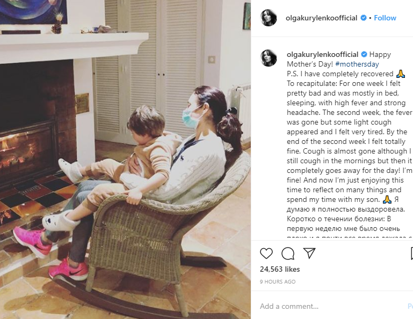View who liked via '24,563 likes'
Viewport: 413px width, 319px height.
click(280, 269)
